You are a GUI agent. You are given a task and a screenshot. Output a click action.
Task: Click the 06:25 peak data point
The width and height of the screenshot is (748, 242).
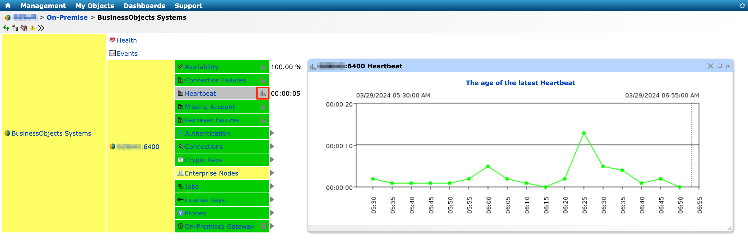[584, 133]
